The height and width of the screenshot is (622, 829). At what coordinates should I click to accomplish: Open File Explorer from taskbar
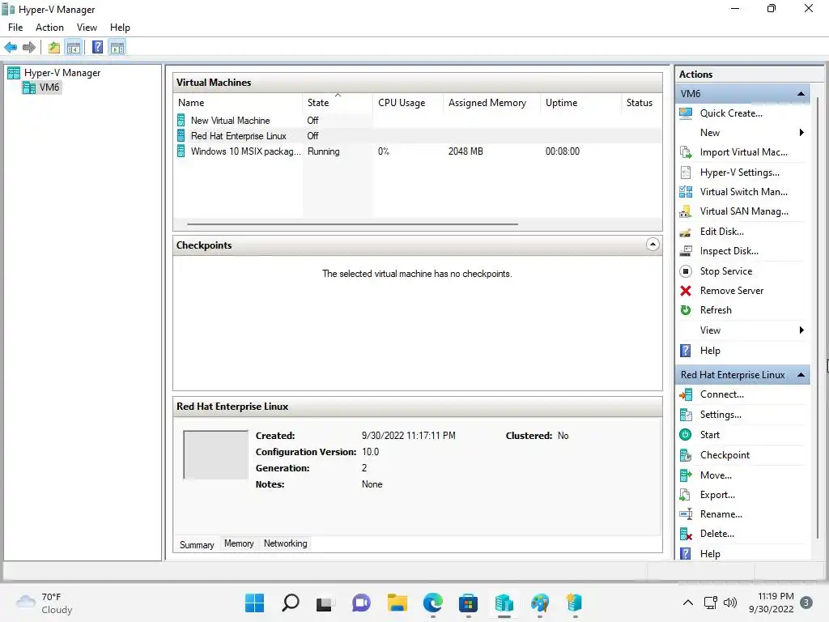click(x=397, y=603)
